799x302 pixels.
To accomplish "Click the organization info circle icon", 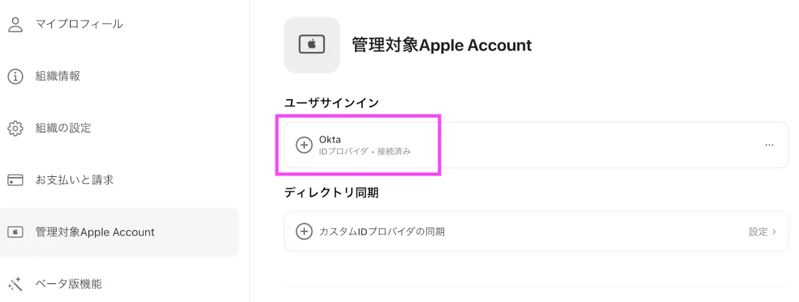I will pos(15,76).
